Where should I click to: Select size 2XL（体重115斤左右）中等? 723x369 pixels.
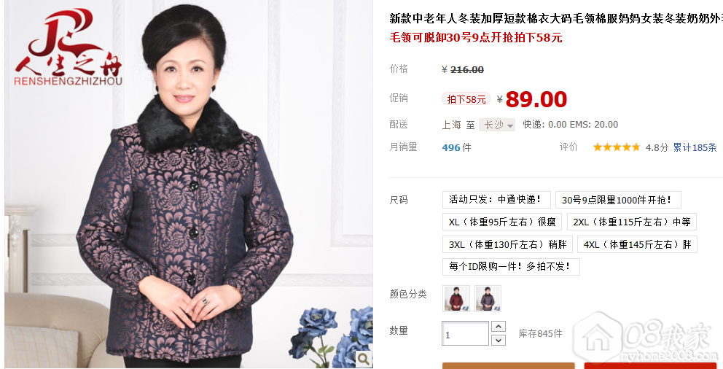(x=632, y=222)
